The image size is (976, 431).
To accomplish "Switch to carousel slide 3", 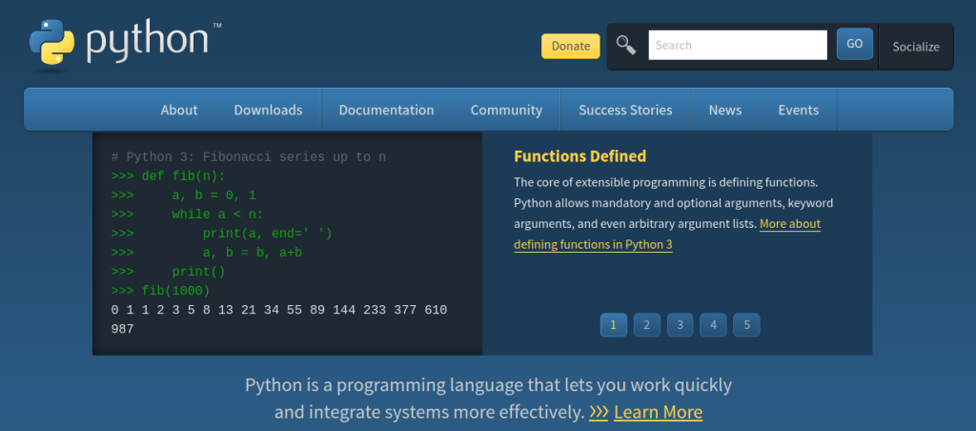I will pyautogui.click(x=681, y=324).
